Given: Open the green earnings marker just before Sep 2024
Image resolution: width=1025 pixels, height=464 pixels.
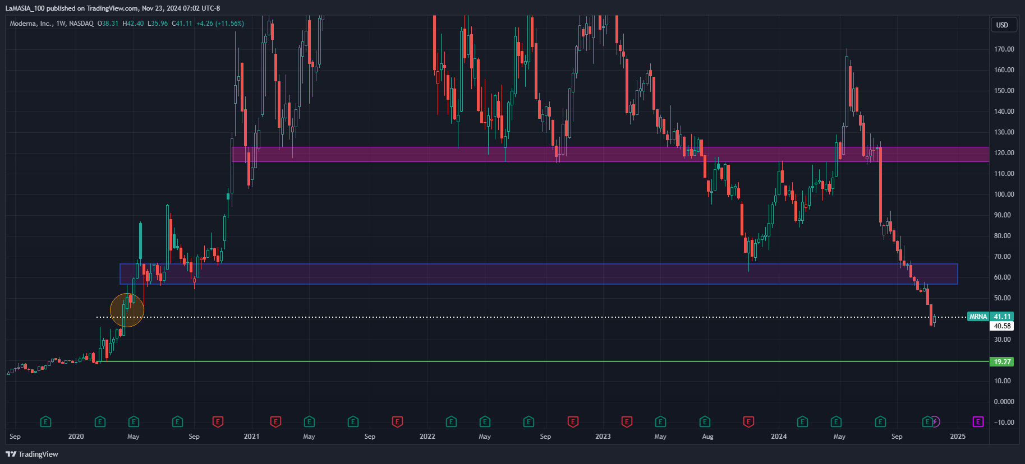Looking at the screenshot, I should coord(880,421).
